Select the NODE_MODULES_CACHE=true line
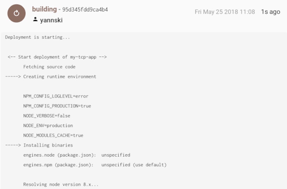This screenshot has width=287, height=189. (53, 135)
